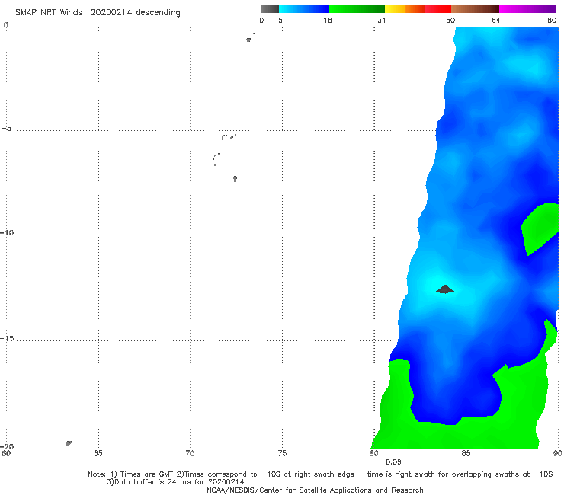The width and height of the screenshot is (564, 495).
Task: Click the '-10' latitude axis label
Action: 7,232
